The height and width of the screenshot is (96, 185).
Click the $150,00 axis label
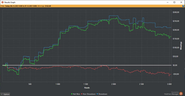pyautogui.click(x=176, y=39)
